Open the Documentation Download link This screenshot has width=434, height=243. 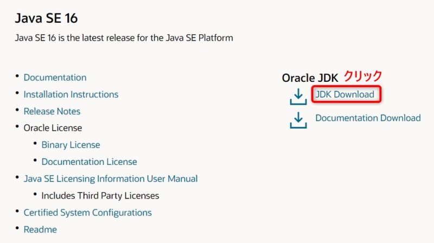[x=368, y=118]
